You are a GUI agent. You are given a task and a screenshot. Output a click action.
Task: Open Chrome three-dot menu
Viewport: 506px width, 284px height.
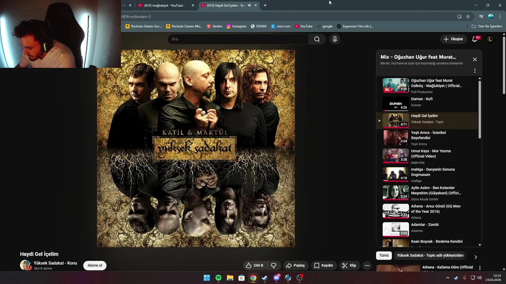pos(500,17)
